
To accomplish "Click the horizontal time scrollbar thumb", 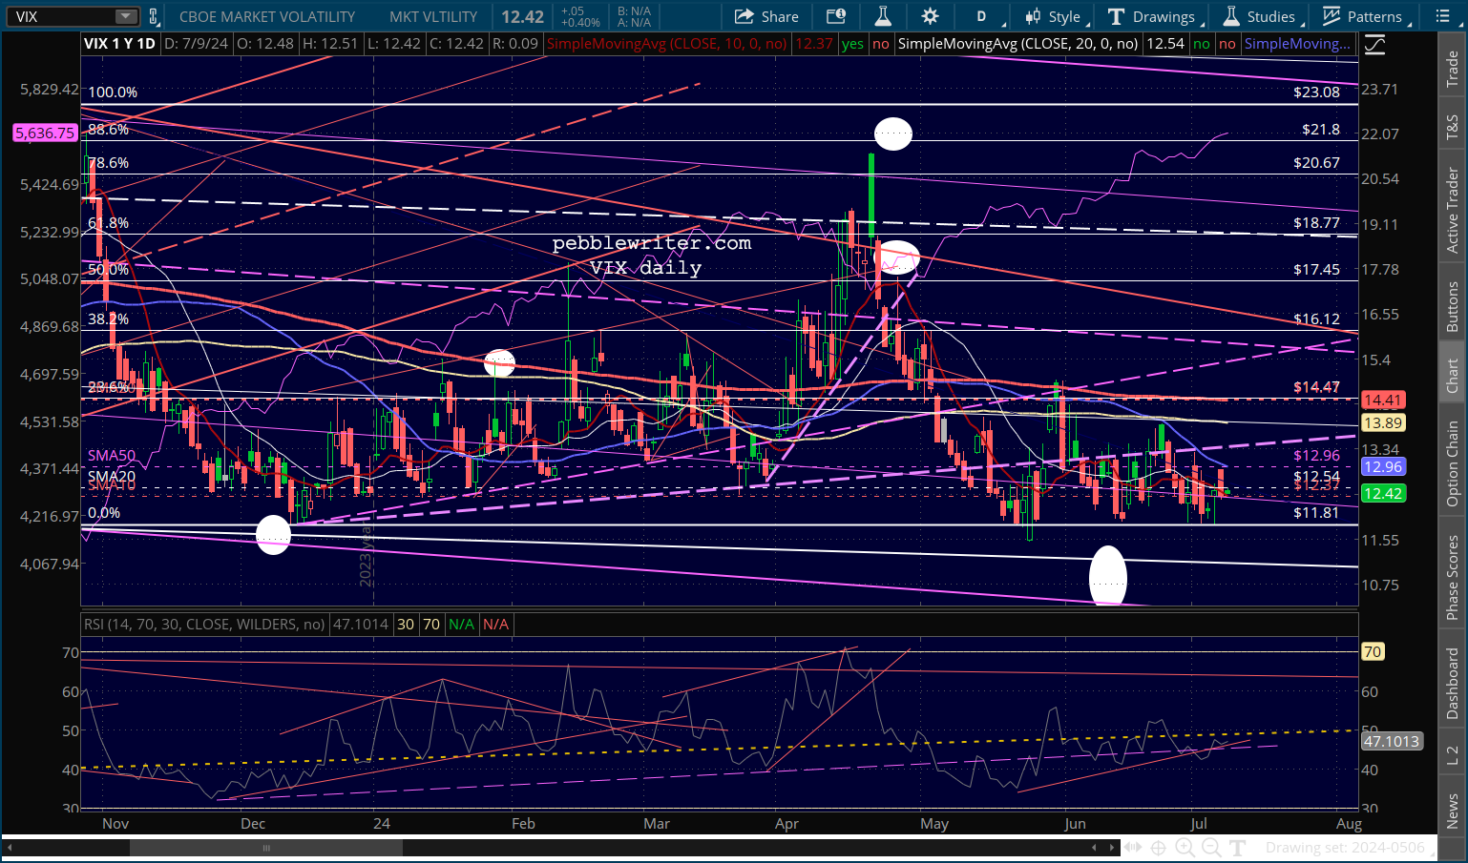I will pyautogui.click(x=266, y=848).
